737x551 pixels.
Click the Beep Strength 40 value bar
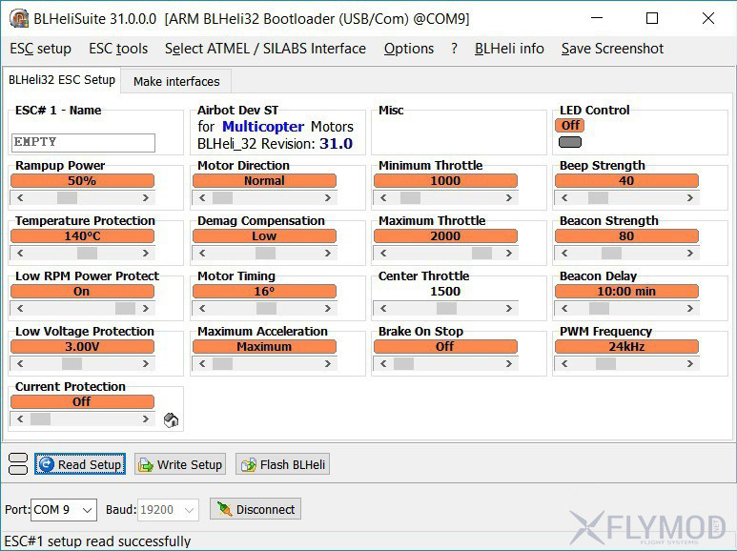tap(626, 181)
